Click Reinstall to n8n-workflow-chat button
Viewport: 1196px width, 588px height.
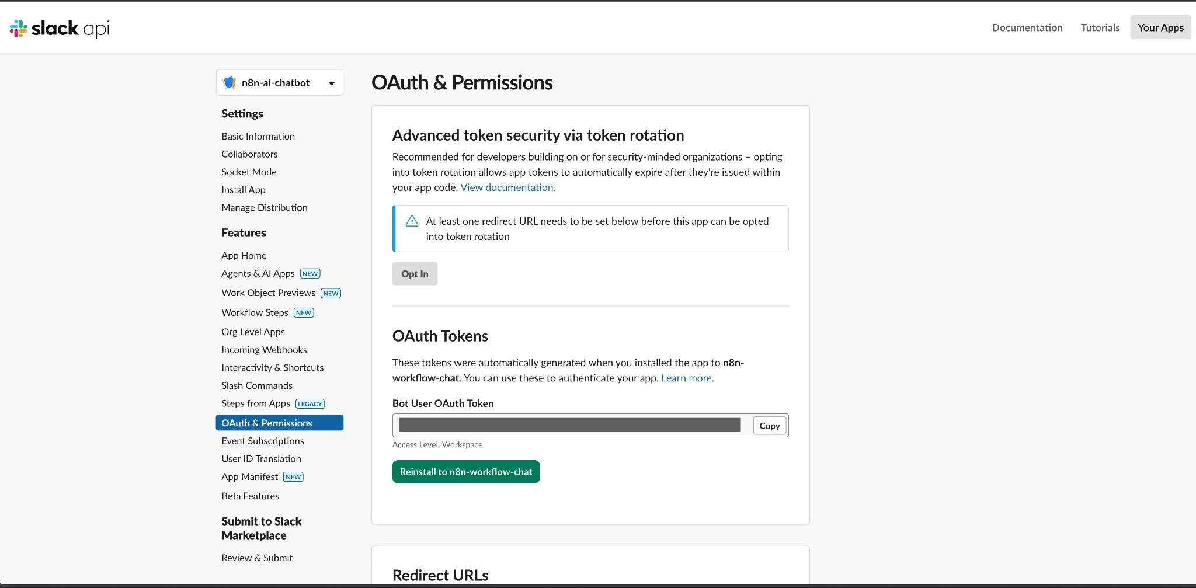click(x=465, y=472)
